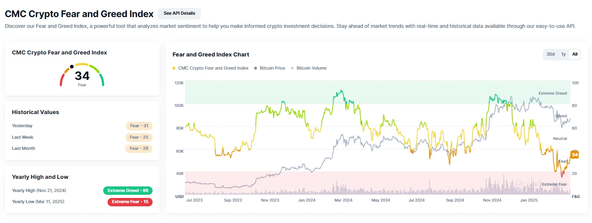The image size is (592, 223).
Task: Select the All time range tab
Action: point(575,54)
